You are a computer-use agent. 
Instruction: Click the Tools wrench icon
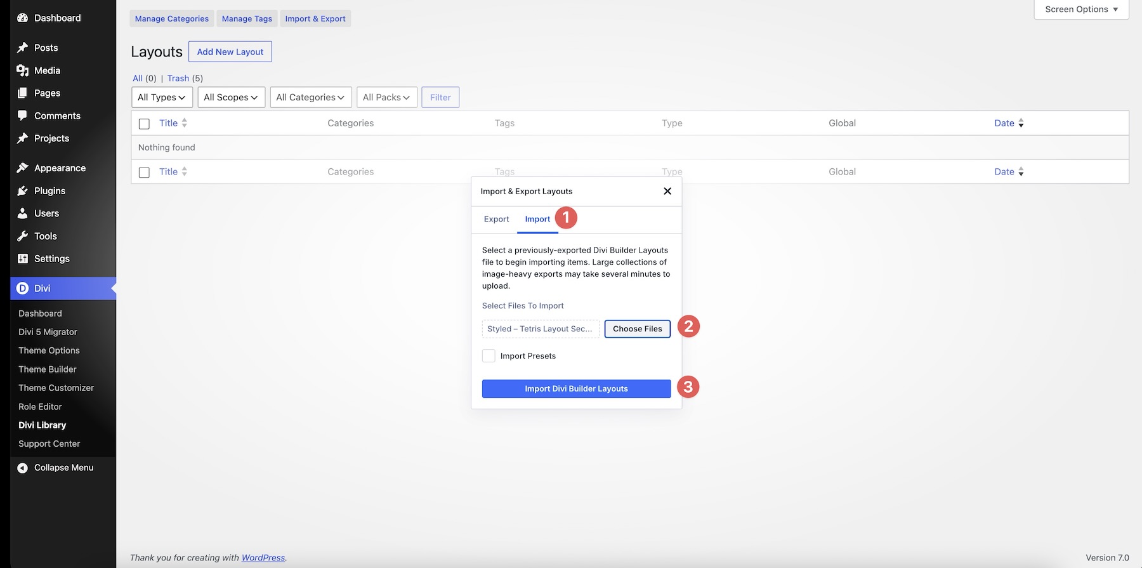[23, 236]
